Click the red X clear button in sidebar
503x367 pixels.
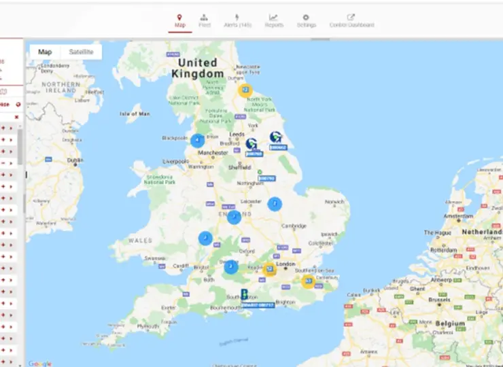point(17,117)
